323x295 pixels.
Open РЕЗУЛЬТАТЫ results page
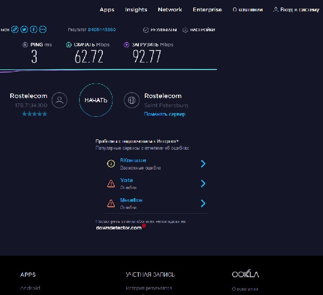click(x=164, y=30)
